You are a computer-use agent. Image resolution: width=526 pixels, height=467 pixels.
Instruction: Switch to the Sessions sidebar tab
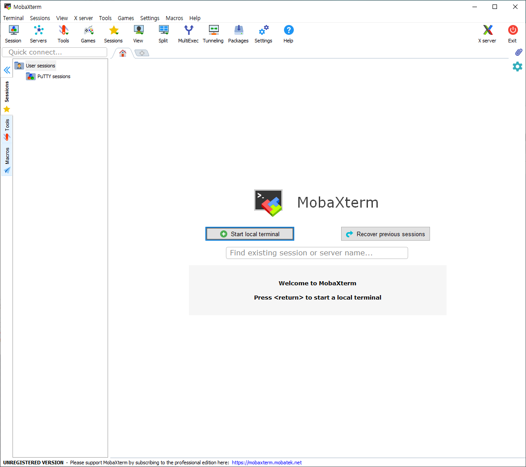tap(7, 96)
